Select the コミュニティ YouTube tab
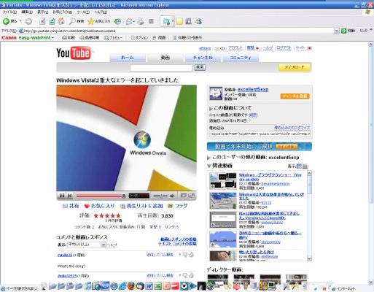 click(241, 58)
